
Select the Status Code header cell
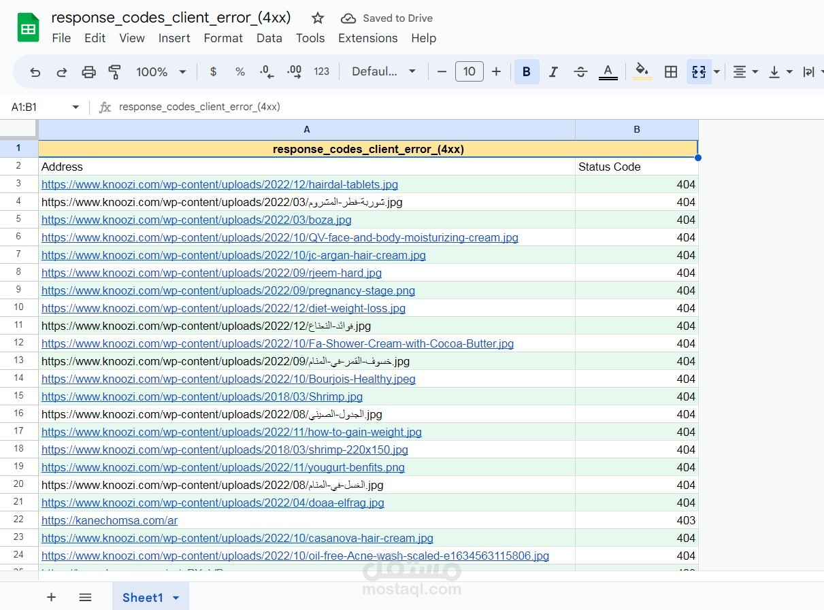click(637, 167)
